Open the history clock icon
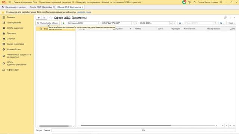The image size is (239, 134). pyautogui.click(x=189, y=2)
